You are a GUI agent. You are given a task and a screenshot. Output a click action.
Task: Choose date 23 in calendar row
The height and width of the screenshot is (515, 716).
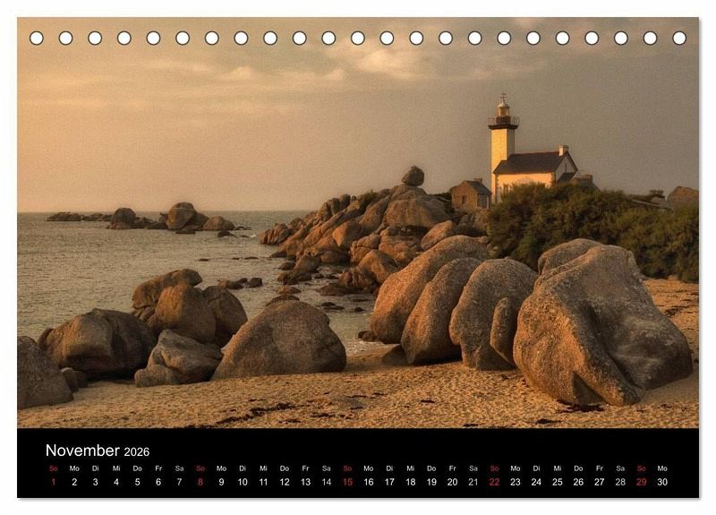[516, 482]
